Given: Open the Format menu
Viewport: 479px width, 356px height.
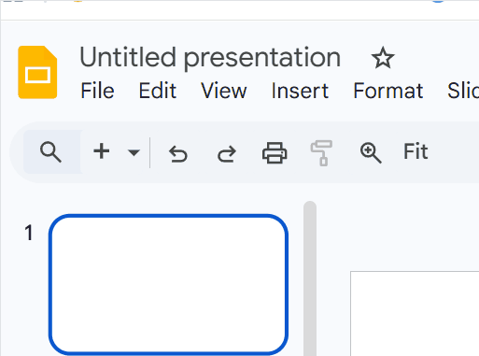Looking at the screenshot, I should point(388,91).
